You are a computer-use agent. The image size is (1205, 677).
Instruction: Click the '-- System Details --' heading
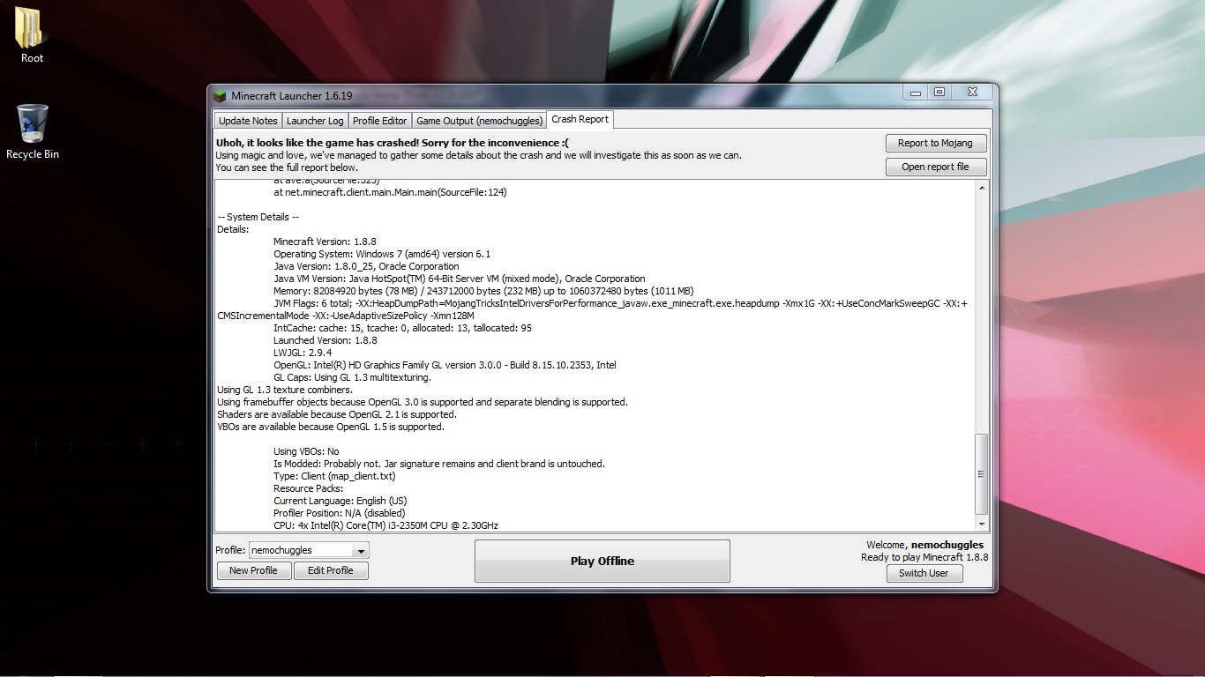[258, 217]
